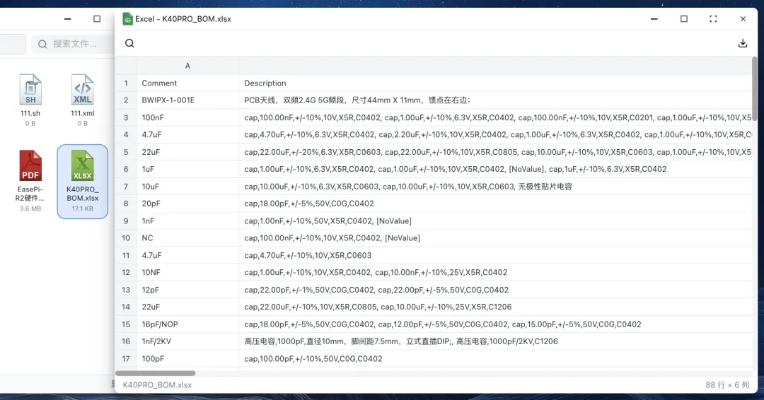Click the green Excel icon in title bar
This screenshot has width=764, height=400.
(127, 19)
